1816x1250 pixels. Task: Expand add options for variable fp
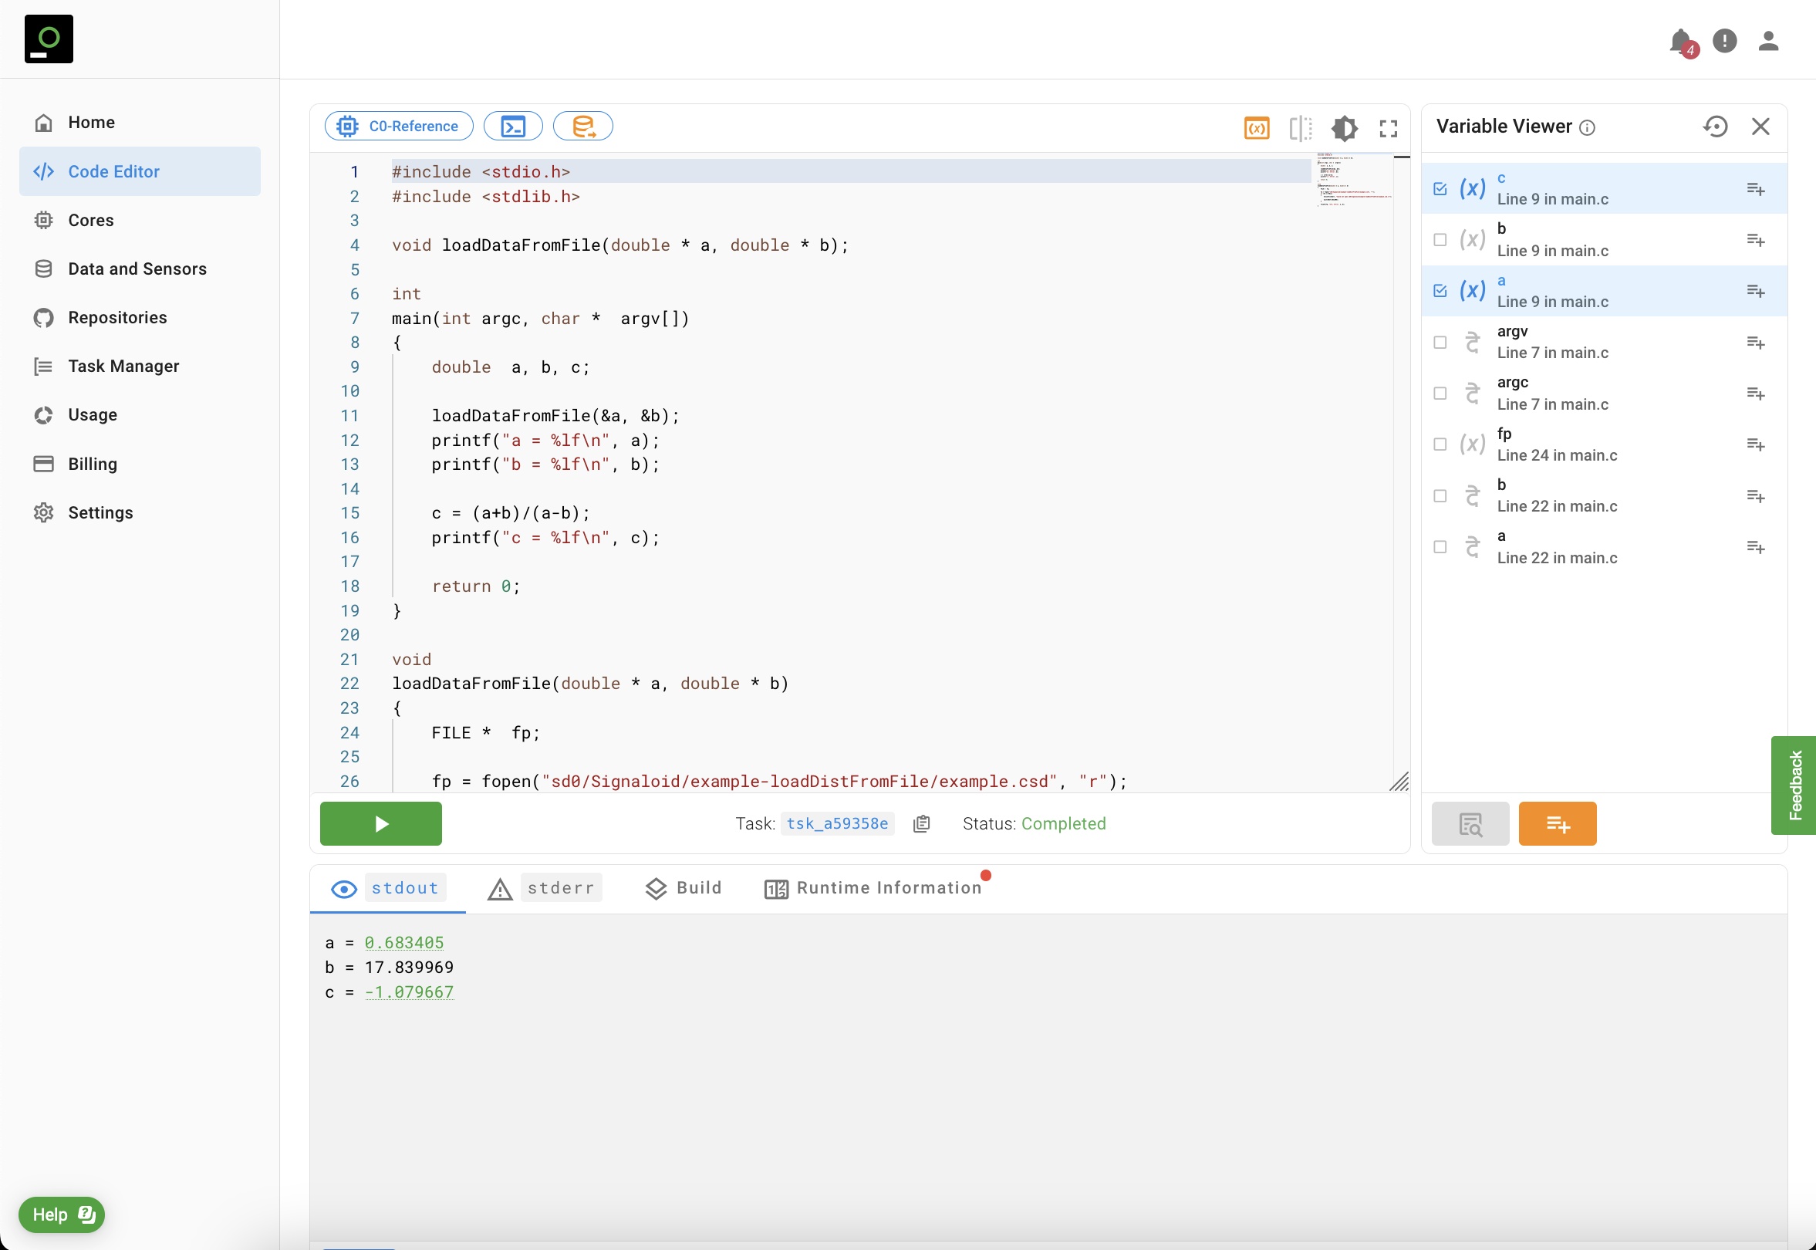(1755, 444)
